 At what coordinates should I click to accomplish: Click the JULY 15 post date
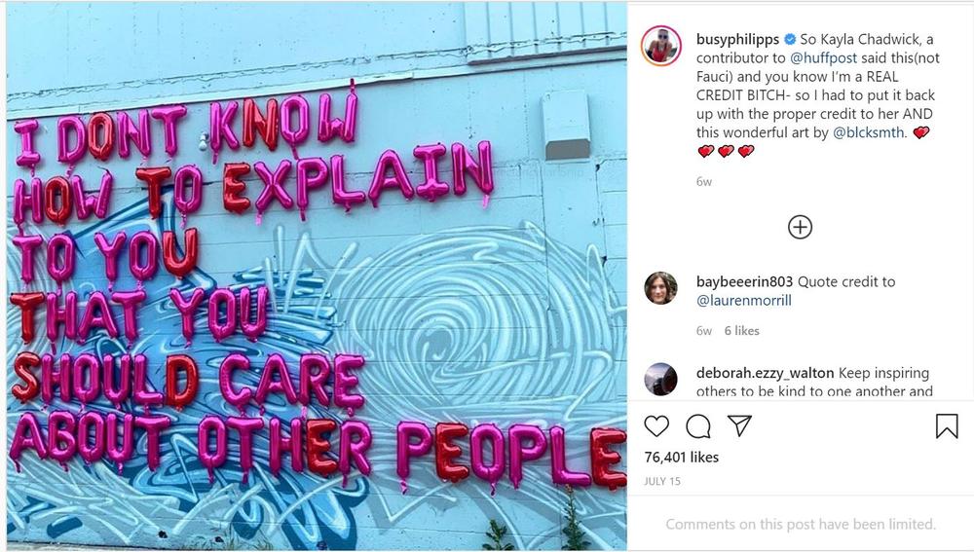[662, 481]
